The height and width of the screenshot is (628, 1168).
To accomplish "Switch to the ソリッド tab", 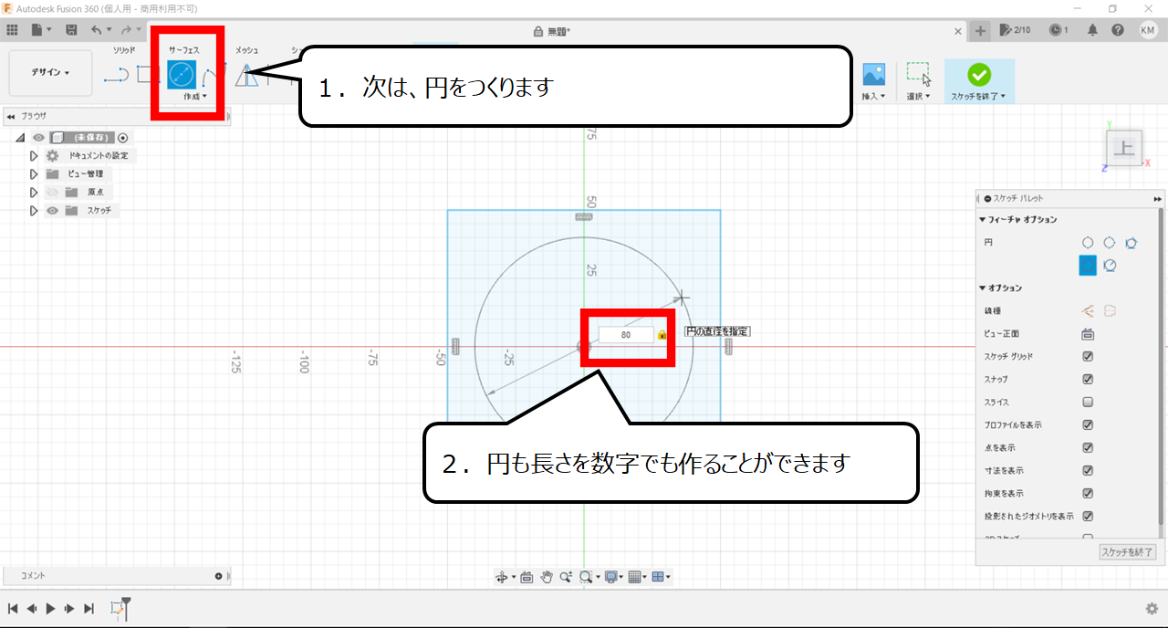I will tap(124, 49).
